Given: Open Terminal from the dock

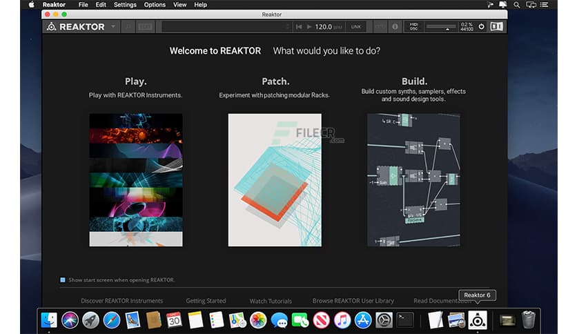Looking at the screenshot, I should [404, 320].
